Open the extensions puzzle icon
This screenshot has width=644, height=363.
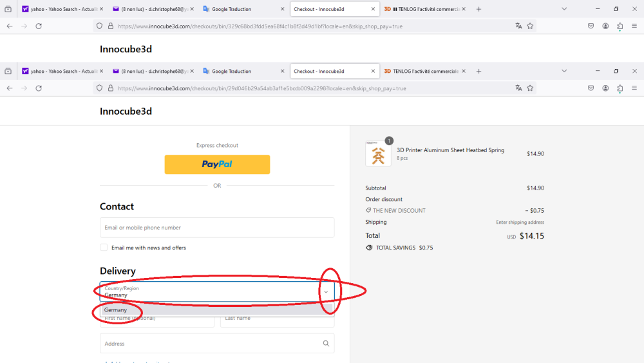coord(620,88)
